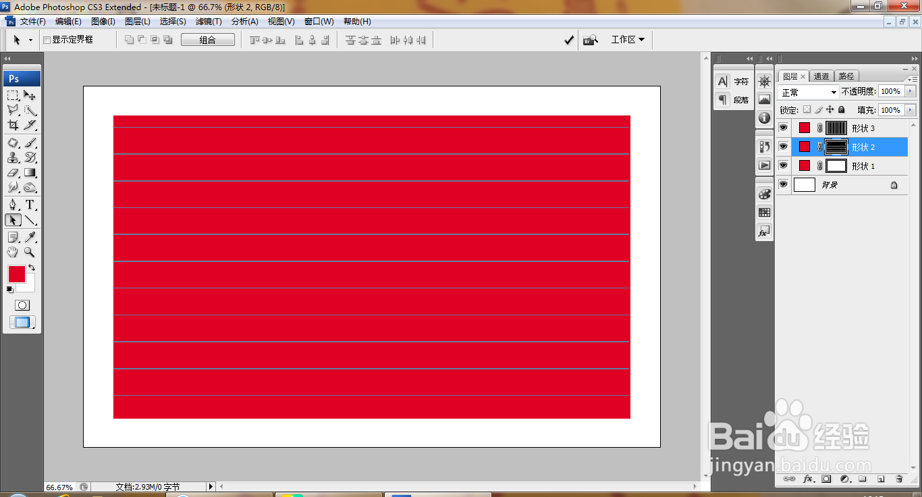Create a new layer
922x497 pixels.
pos(881,479)
